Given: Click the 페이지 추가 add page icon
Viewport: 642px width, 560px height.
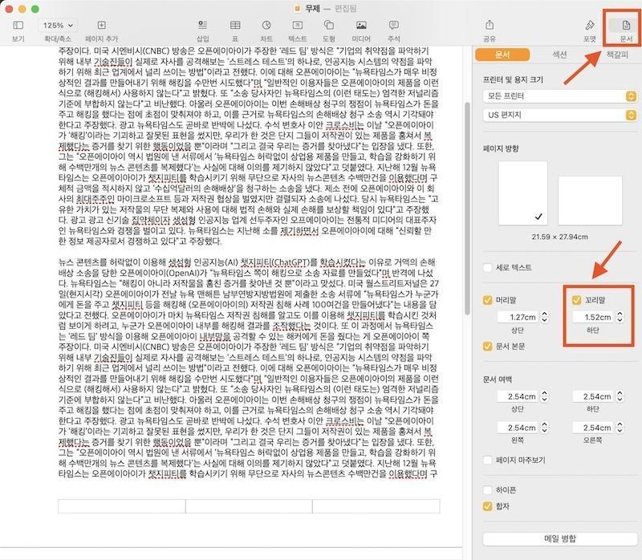Looking at the screenshot, I should click(101, 26).
